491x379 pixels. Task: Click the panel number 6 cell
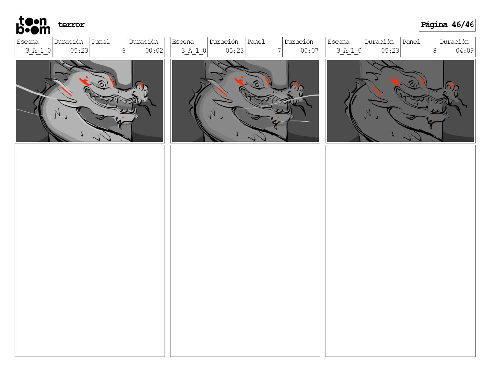click(109, 47)
